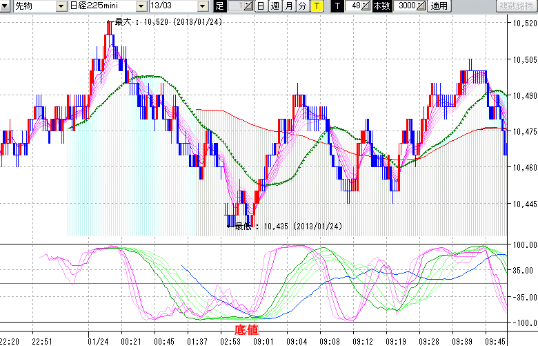
Task: Click the 3000 bar count input field
Action: [406, 6]
